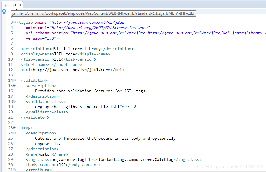The image size is (266, 172).
Task: Click the closing </validator> tag
Action: coord(35,117)
